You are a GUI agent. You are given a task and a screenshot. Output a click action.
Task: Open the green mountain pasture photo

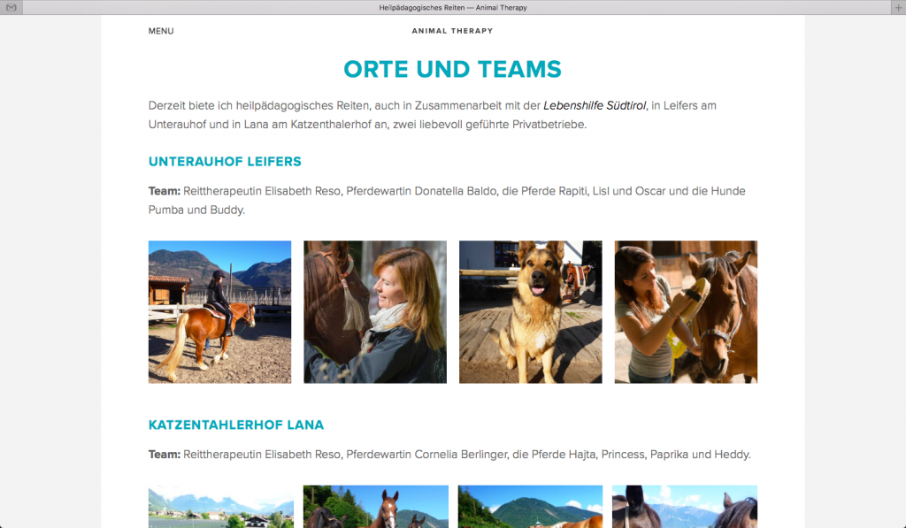[x=531, y=507]
